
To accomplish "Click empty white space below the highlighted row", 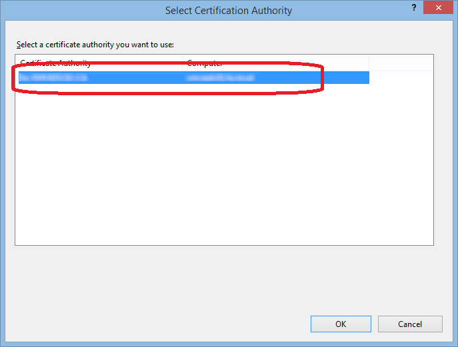I will click(200, 167).
